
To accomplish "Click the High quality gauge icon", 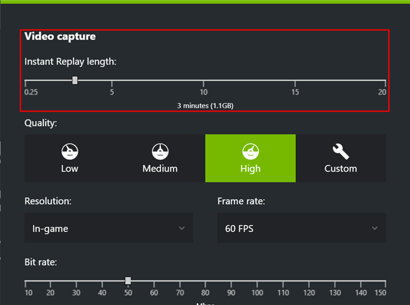I will (x=250, y=151).
